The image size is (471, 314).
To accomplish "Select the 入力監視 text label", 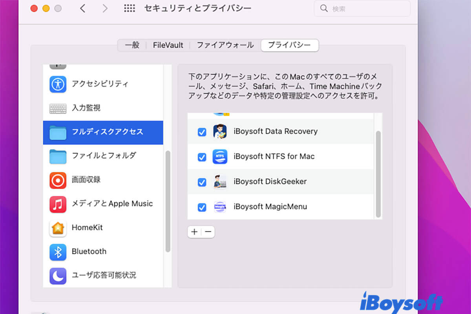I will [86, 108].
